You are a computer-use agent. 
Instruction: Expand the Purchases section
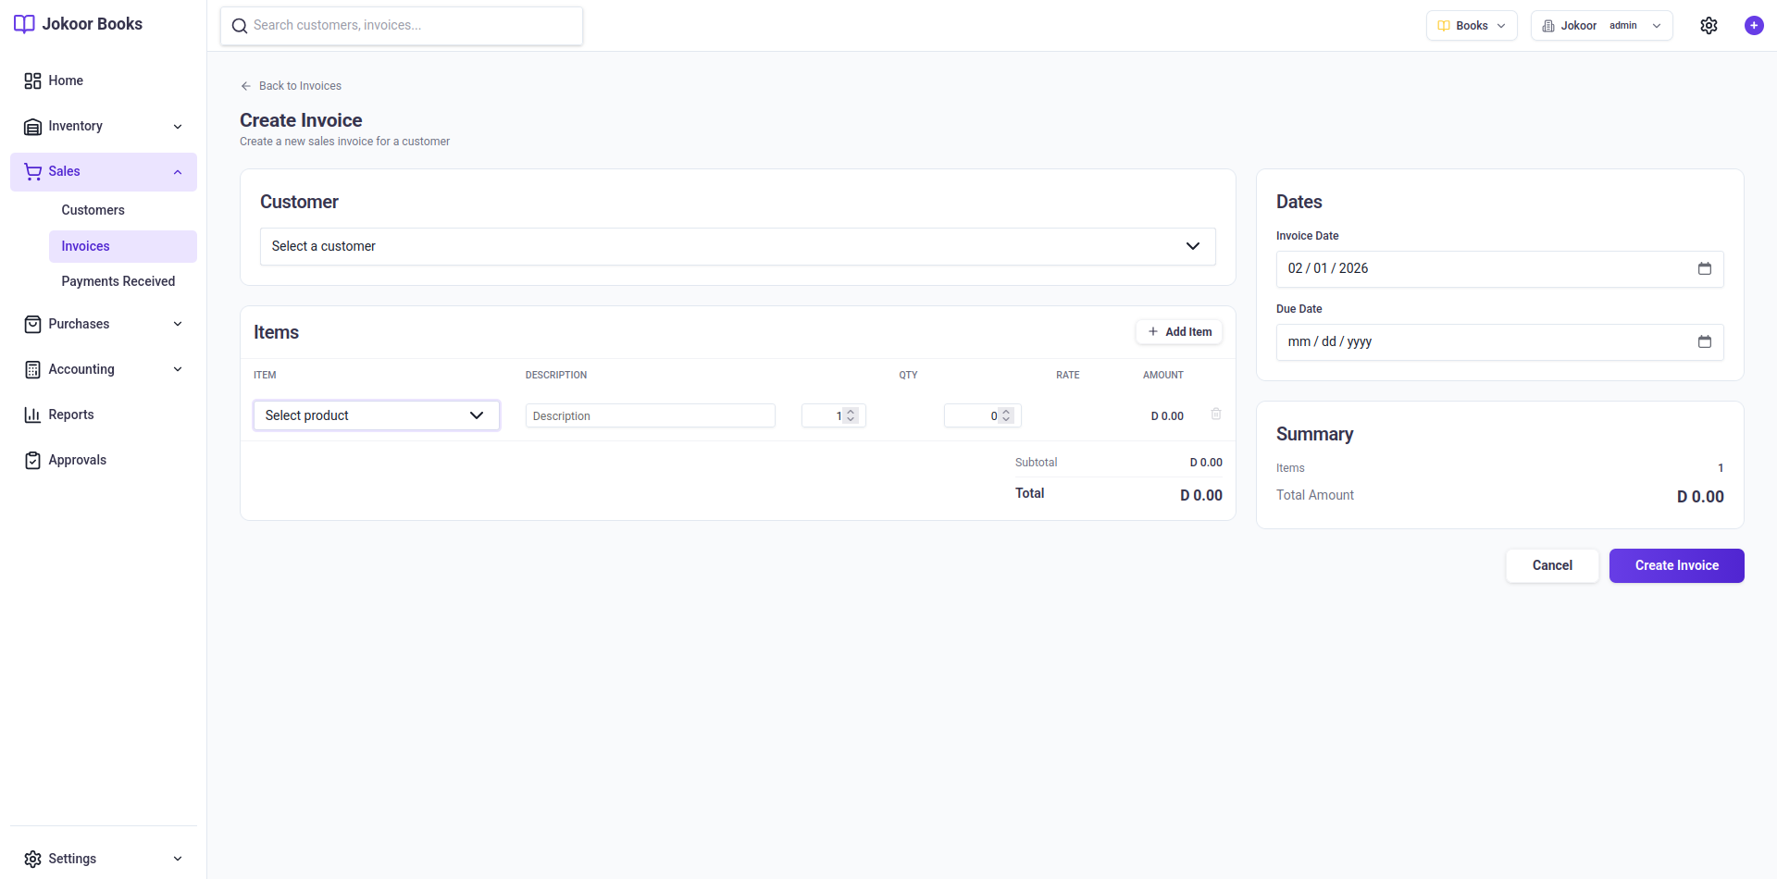point(177,323)
